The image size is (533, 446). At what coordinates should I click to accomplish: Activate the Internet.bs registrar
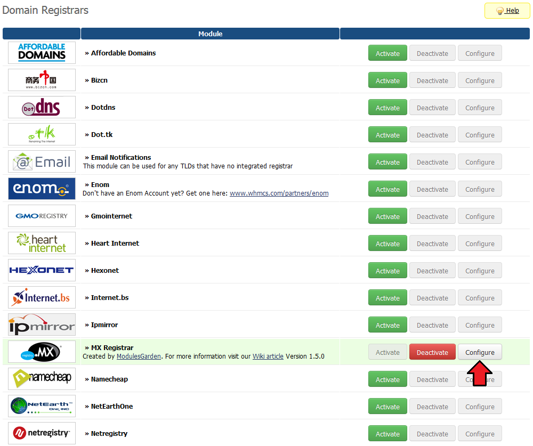(387, 298)
